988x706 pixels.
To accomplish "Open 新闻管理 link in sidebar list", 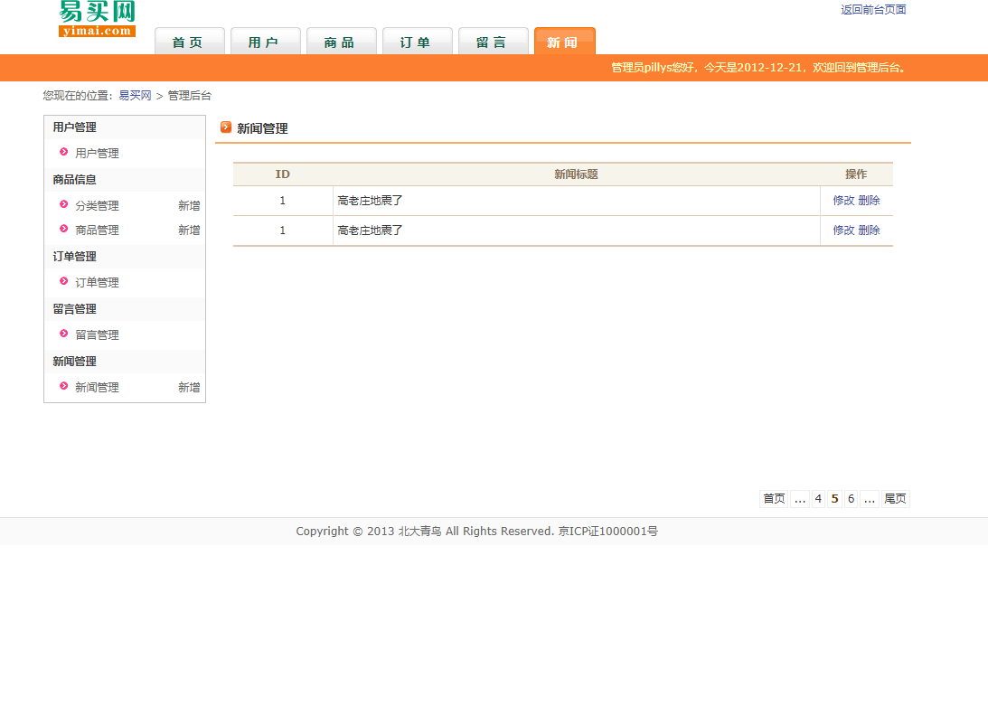I will (x=97, y=387).
